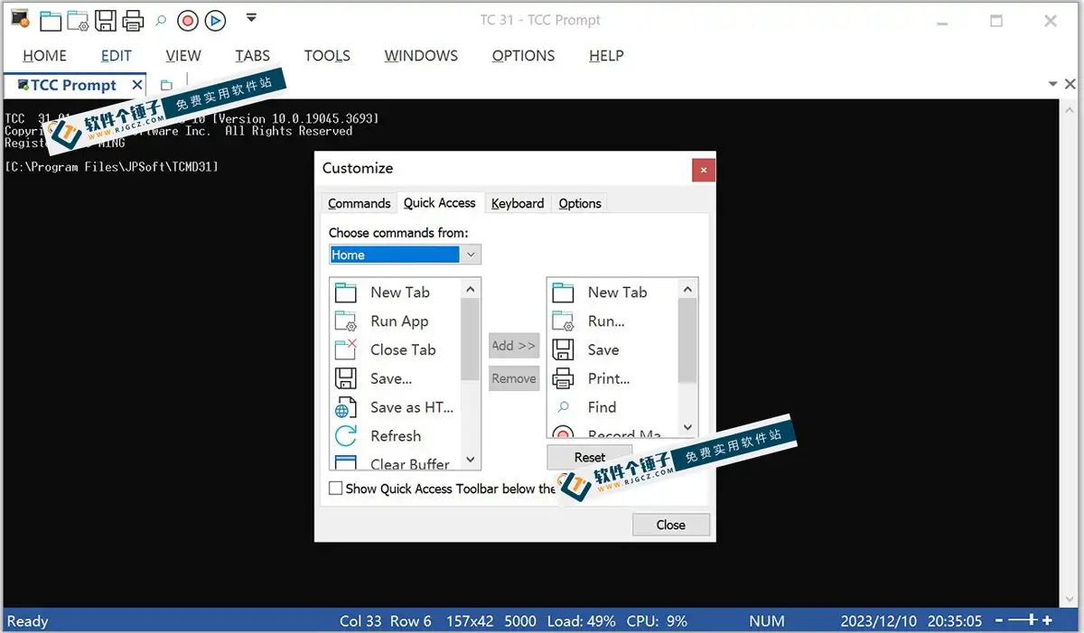The width and height of the screenshot is (1084, 633).
Task: Click "NUM" indicator in status bar
Action: pyautogui.click(x=767, y=621)
